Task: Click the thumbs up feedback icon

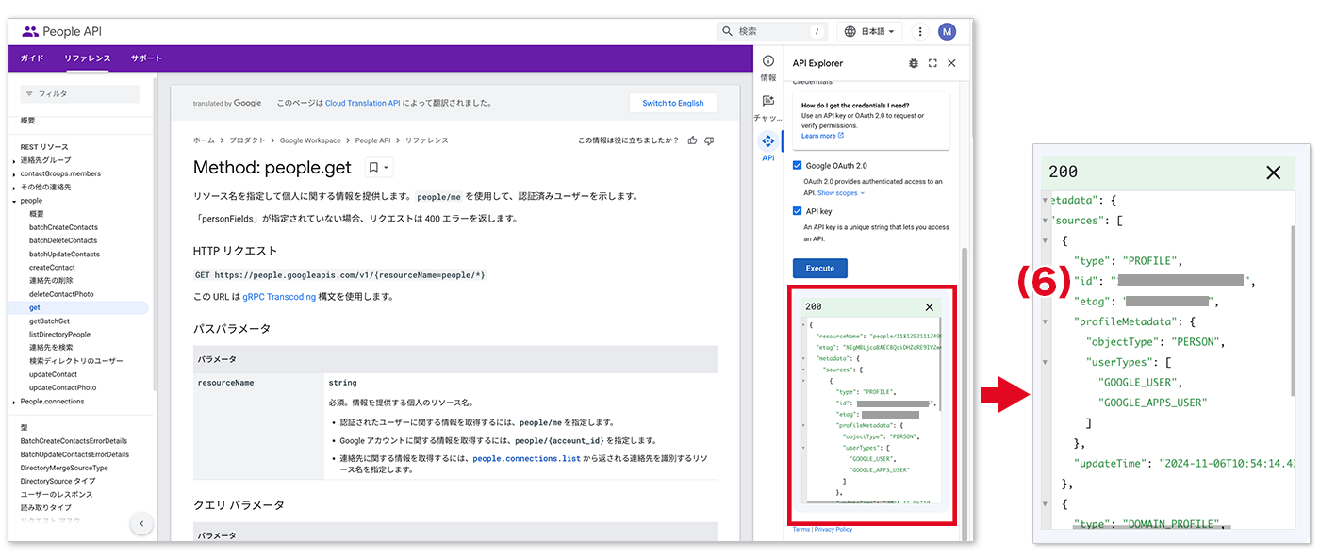Action: point(693,140)
